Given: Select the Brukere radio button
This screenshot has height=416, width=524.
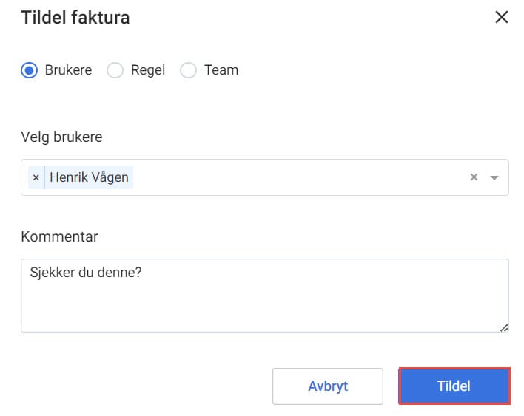Looking at the screenshot, I should [x=30, y=70].
